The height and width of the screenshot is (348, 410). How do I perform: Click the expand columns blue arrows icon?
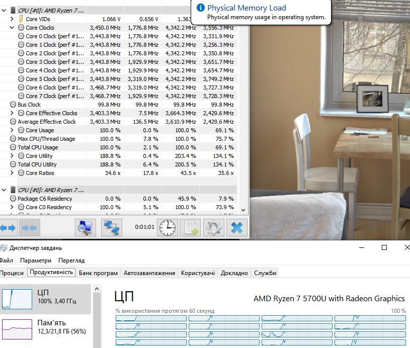pyautogui.click(x=8, y=228)
